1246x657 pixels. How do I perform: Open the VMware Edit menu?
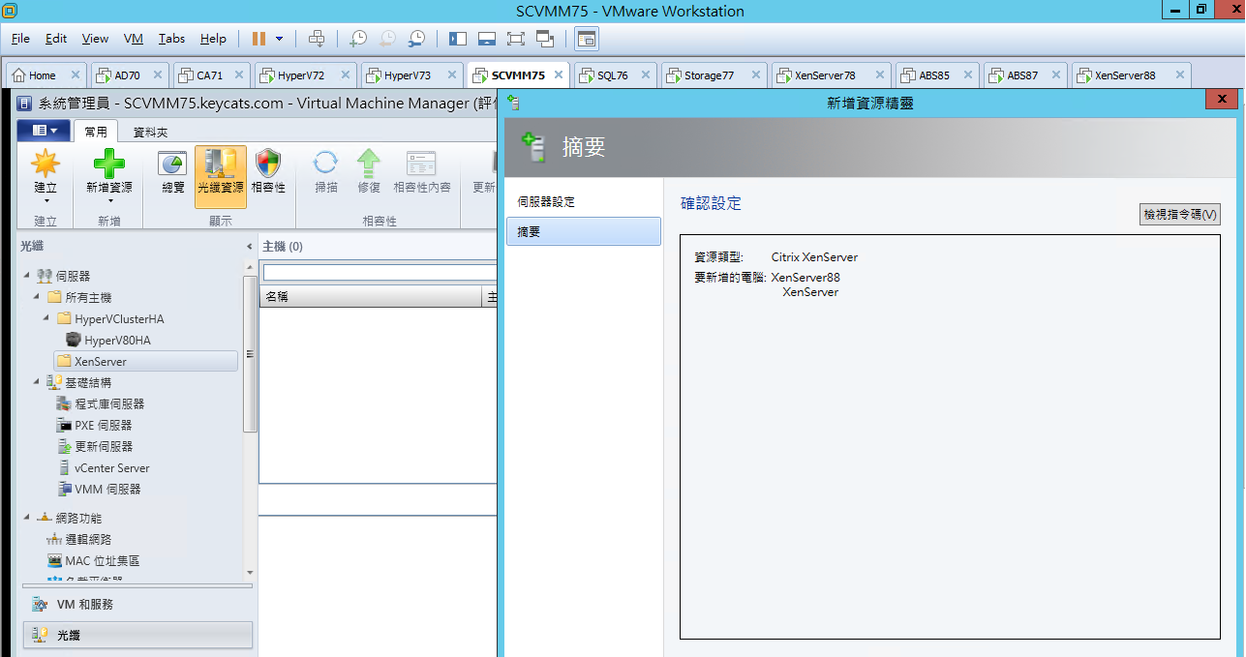click(56, 39)
